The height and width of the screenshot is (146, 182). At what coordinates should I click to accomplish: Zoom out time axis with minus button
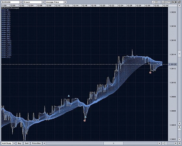tap(163, 143)
